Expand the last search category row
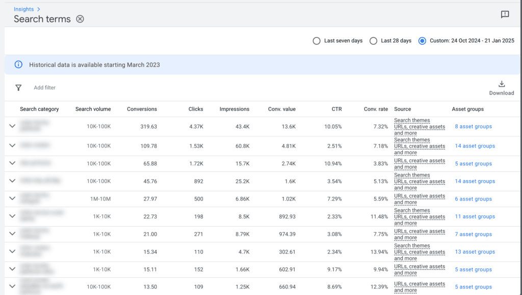The width and height of the screenshot is (522, 295). click(x=12, y=286)
